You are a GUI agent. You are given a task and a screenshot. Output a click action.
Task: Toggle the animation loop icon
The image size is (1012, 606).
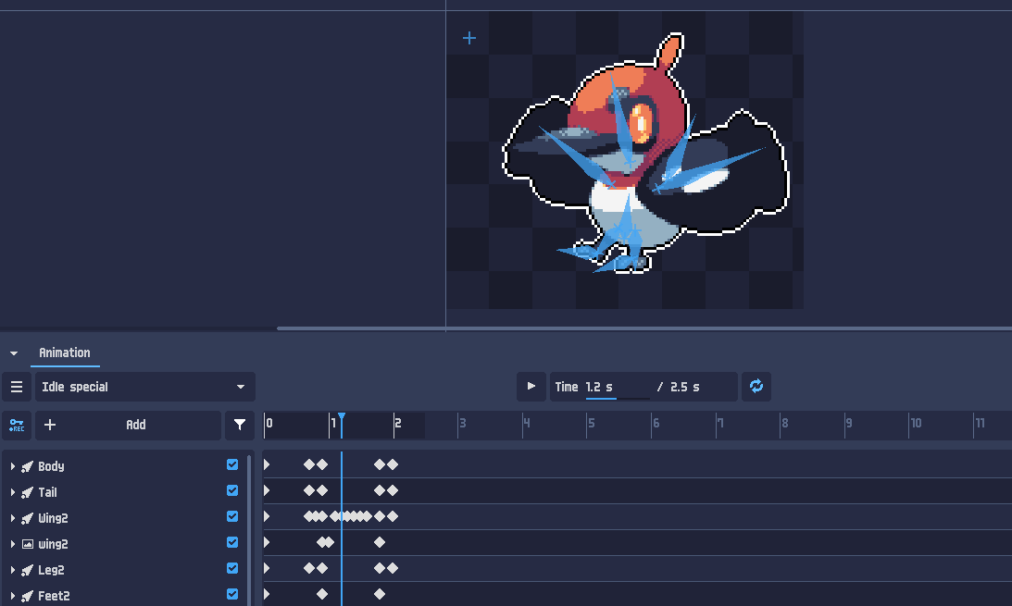coord(756,386)
